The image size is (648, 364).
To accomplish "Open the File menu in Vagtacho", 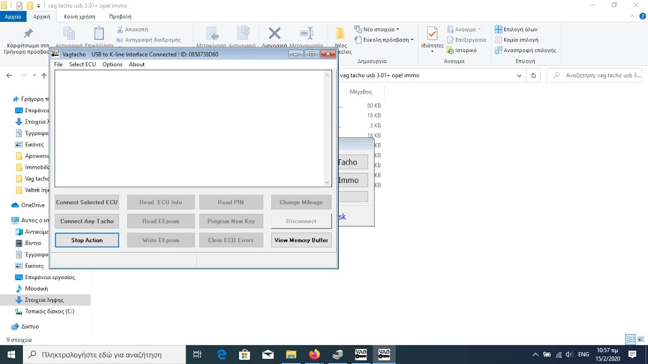I will click(x=58, y=64).
